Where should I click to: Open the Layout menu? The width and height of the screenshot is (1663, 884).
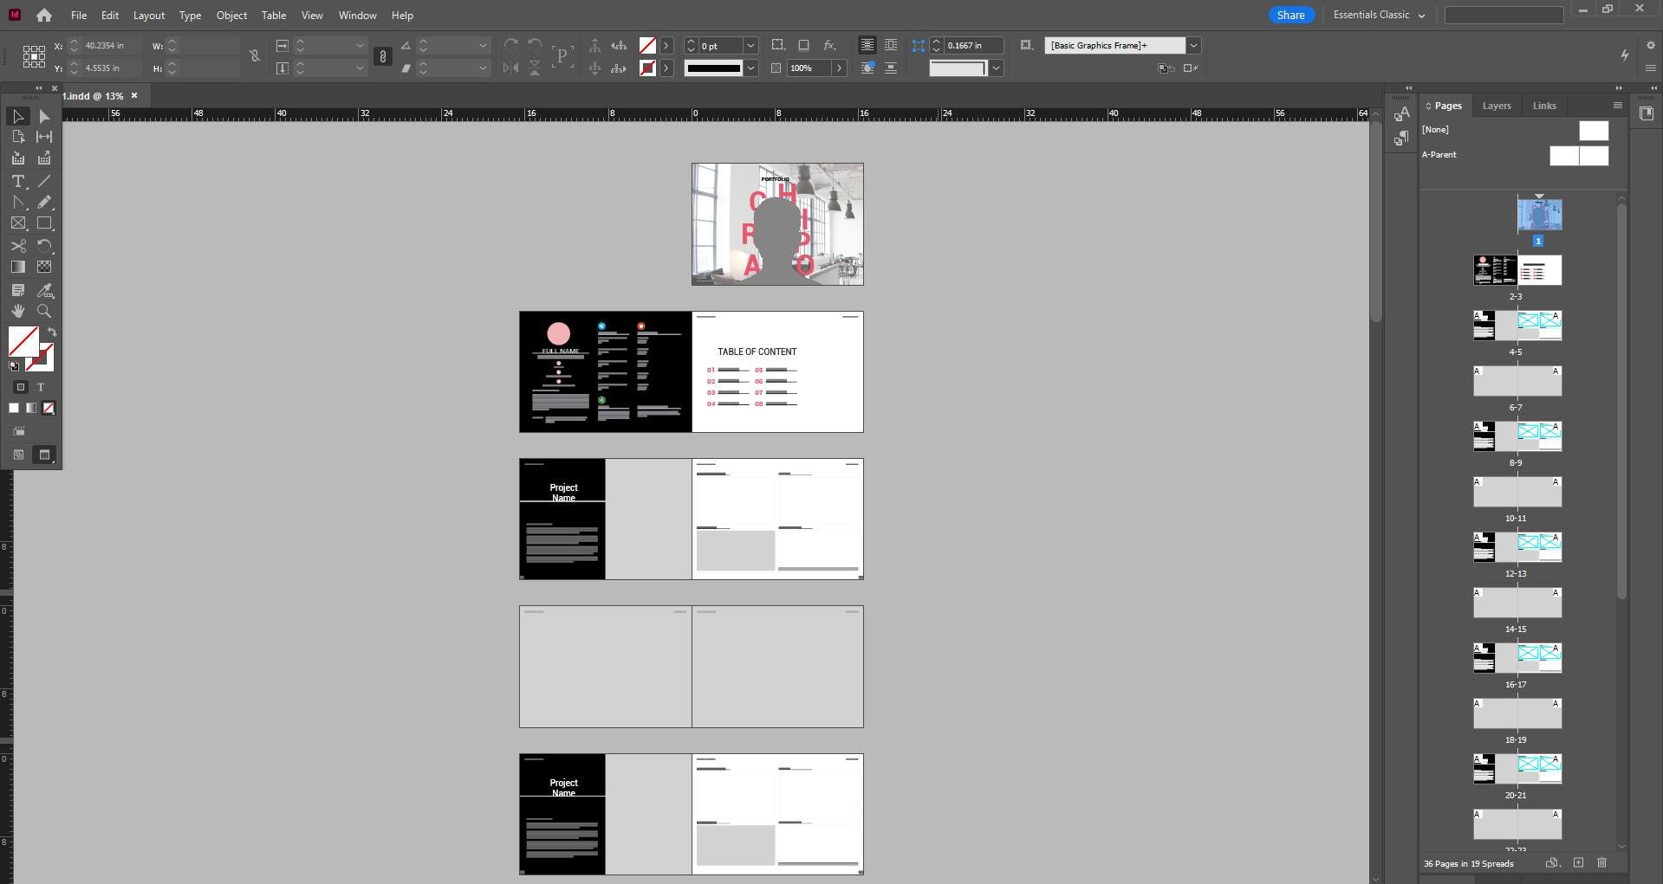[x=148, y=15]
